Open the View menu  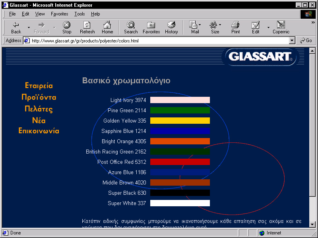coord(40,14)
